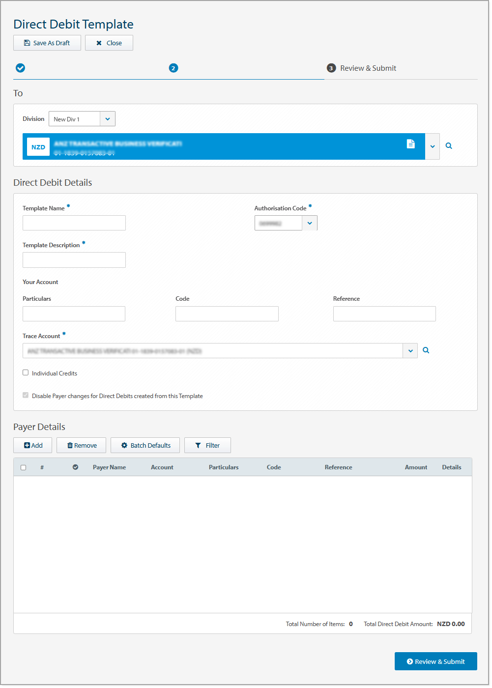Click inside the Template Name field

(73, 223)
